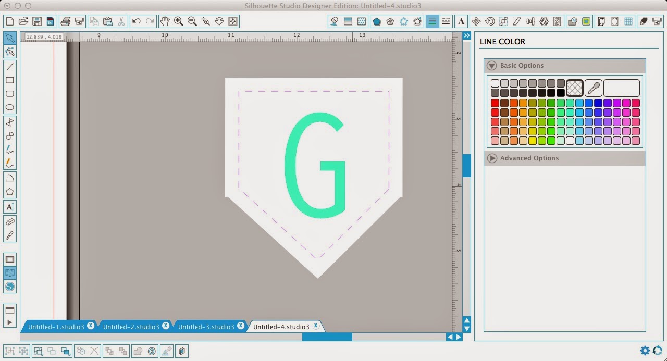Select the Untitled-4.studio3 tab
Viewport: 667px width, 361px height.
pos(281,327)
